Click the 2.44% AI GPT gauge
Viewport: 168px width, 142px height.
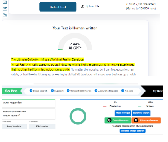(75, 42)
